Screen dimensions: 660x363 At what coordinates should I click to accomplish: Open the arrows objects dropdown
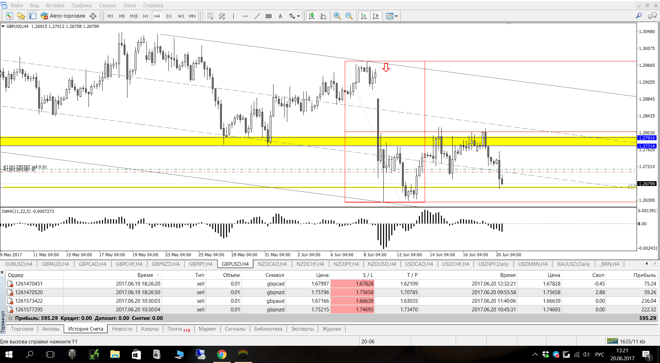pos(294,16)
